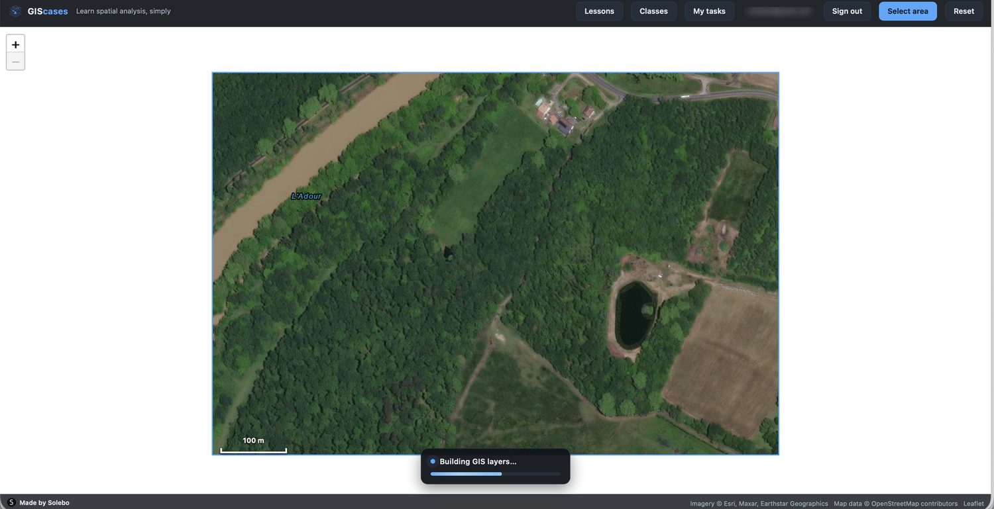Zoom in with the plus button

(15, 44)
